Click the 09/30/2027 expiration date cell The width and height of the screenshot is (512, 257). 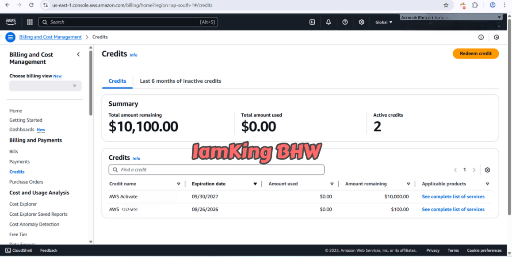[x=205, y=196]
